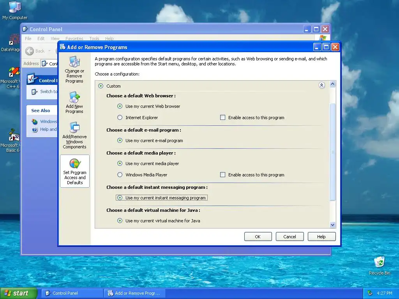The width and height of the screenshot is (399, 299).
Task: Click Back arrow in Control Panel window
Action: pyautogui.click(x=30, y=51)
